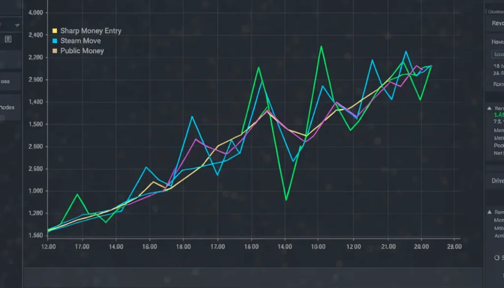
Task: Click the '2,400' y-axis label
Action: (x=35, y=35)
